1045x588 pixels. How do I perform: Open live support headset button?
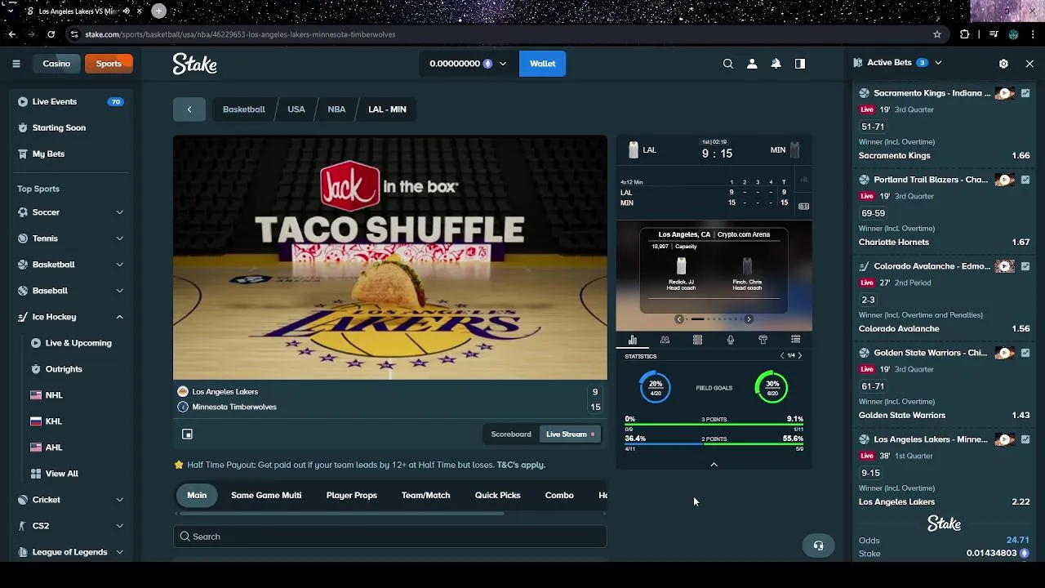(818, 546)
